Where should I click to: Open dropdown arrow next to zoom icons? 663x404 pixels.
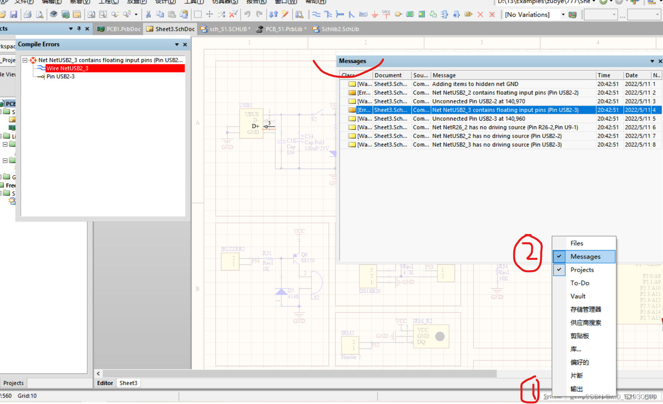[x=136, y=15]
